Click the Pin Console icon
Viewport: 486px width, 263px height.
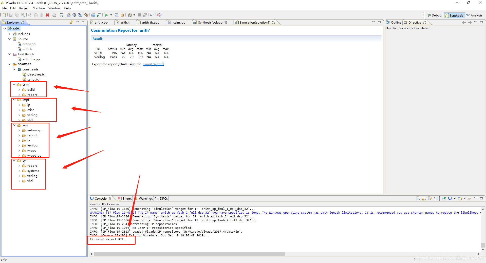pyautogui.click(x=444, y=198)
